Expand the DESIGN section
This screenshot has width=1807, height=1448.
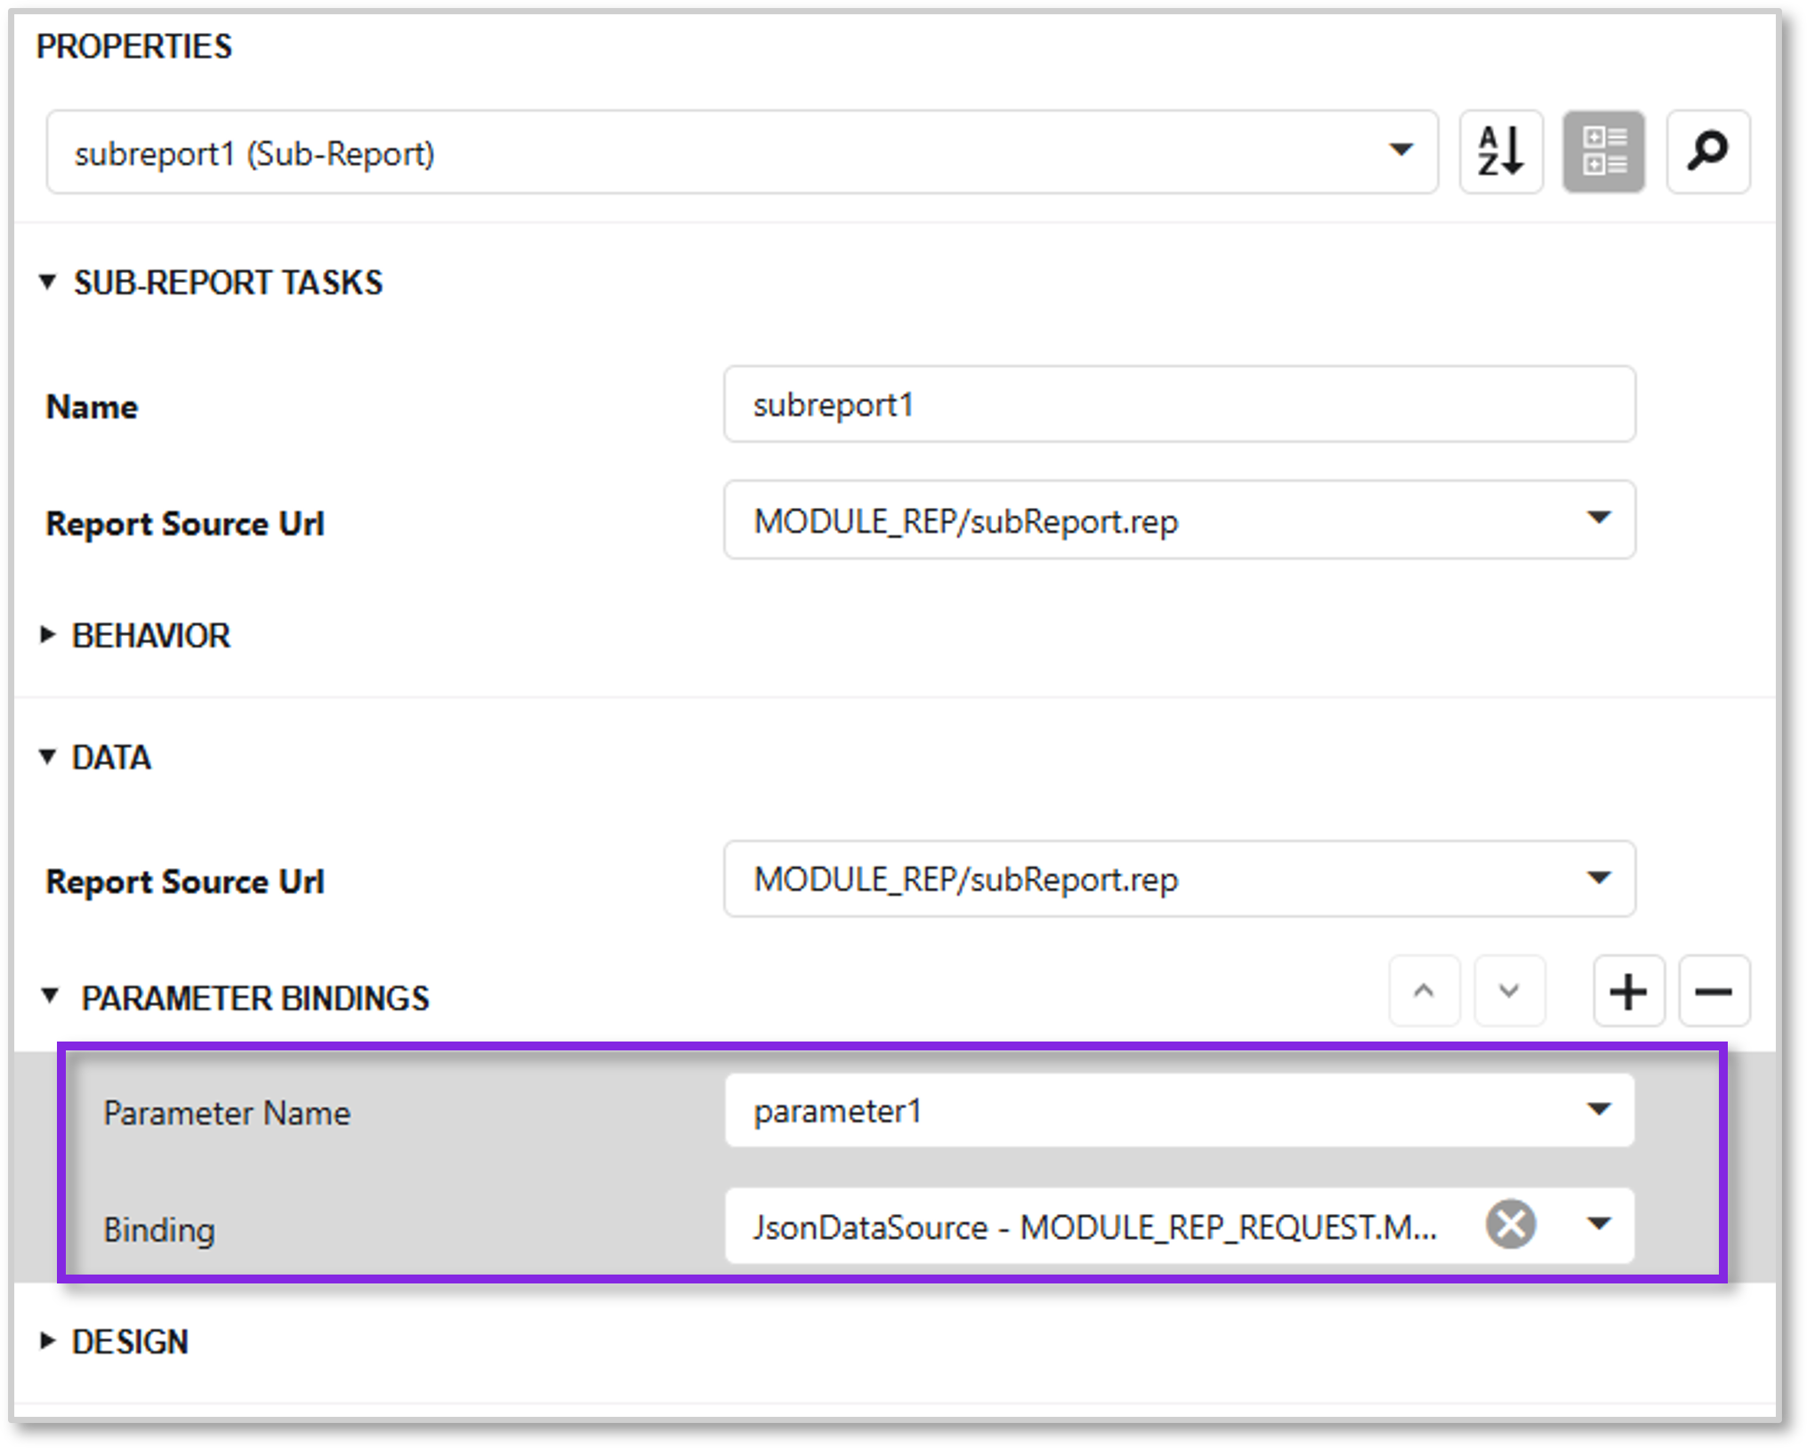point(48,1341)
